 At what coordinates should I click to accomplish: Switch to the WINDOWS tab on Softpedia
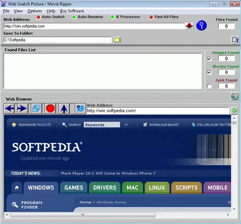click(41, 187)
